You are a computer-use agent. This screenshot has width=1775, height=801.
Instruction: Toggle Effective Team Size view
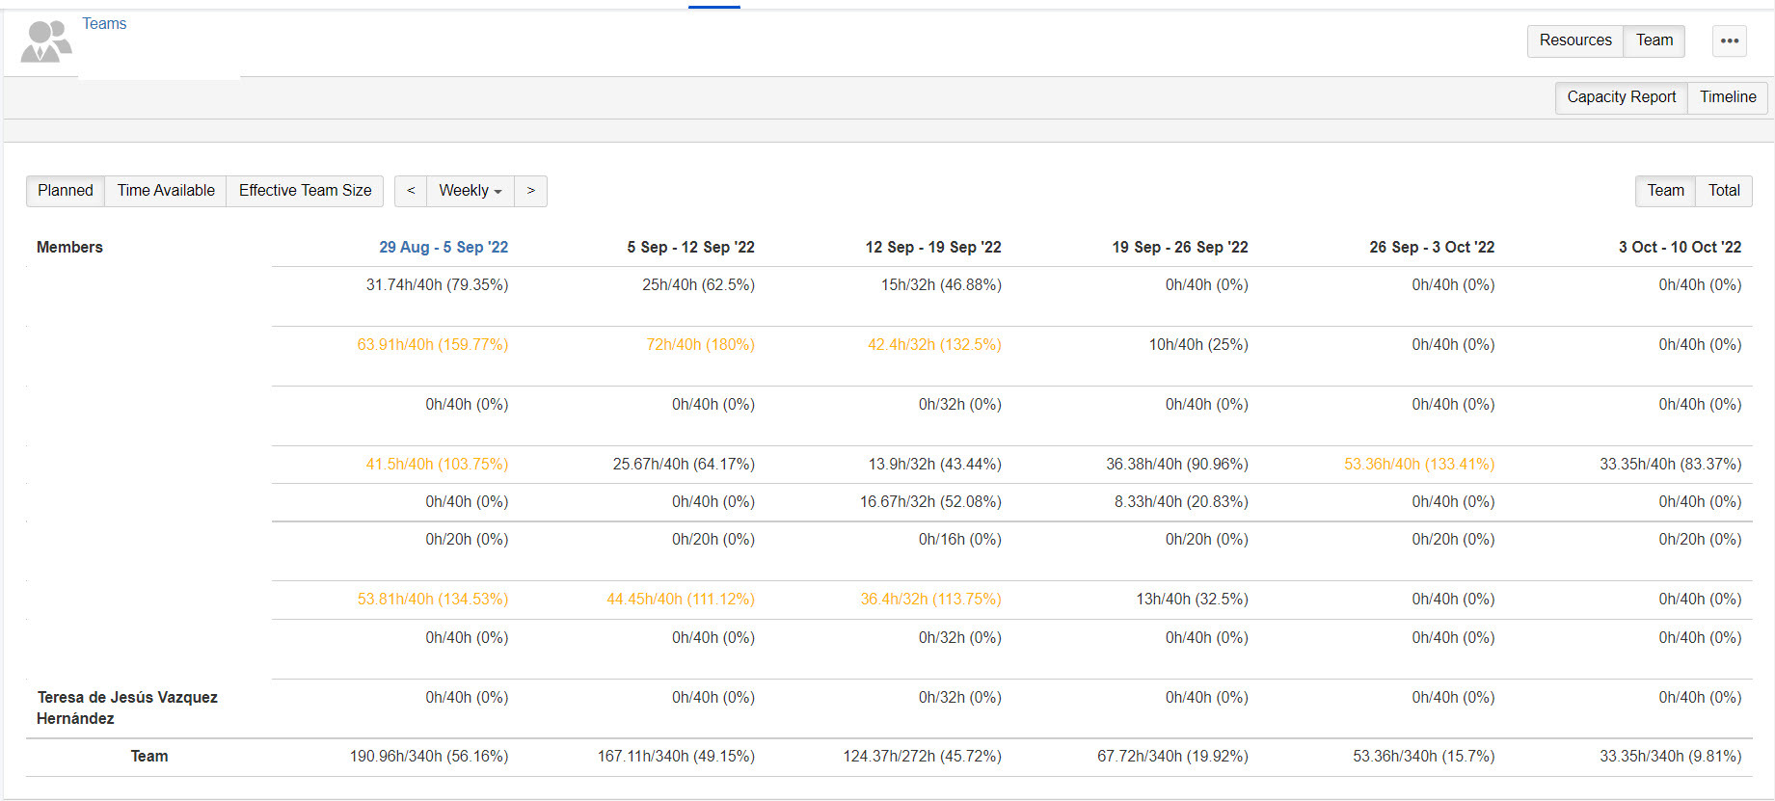click(305, 191)
